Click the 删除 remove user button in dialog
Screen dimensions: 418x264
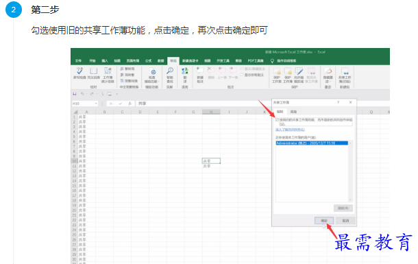pos(343,208)
